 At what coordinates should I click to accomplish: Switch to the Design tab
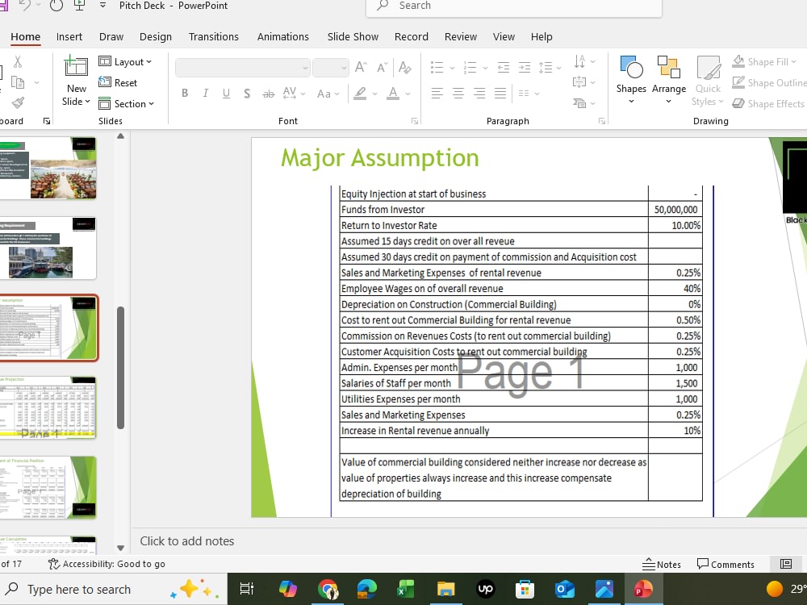(156, 36)
